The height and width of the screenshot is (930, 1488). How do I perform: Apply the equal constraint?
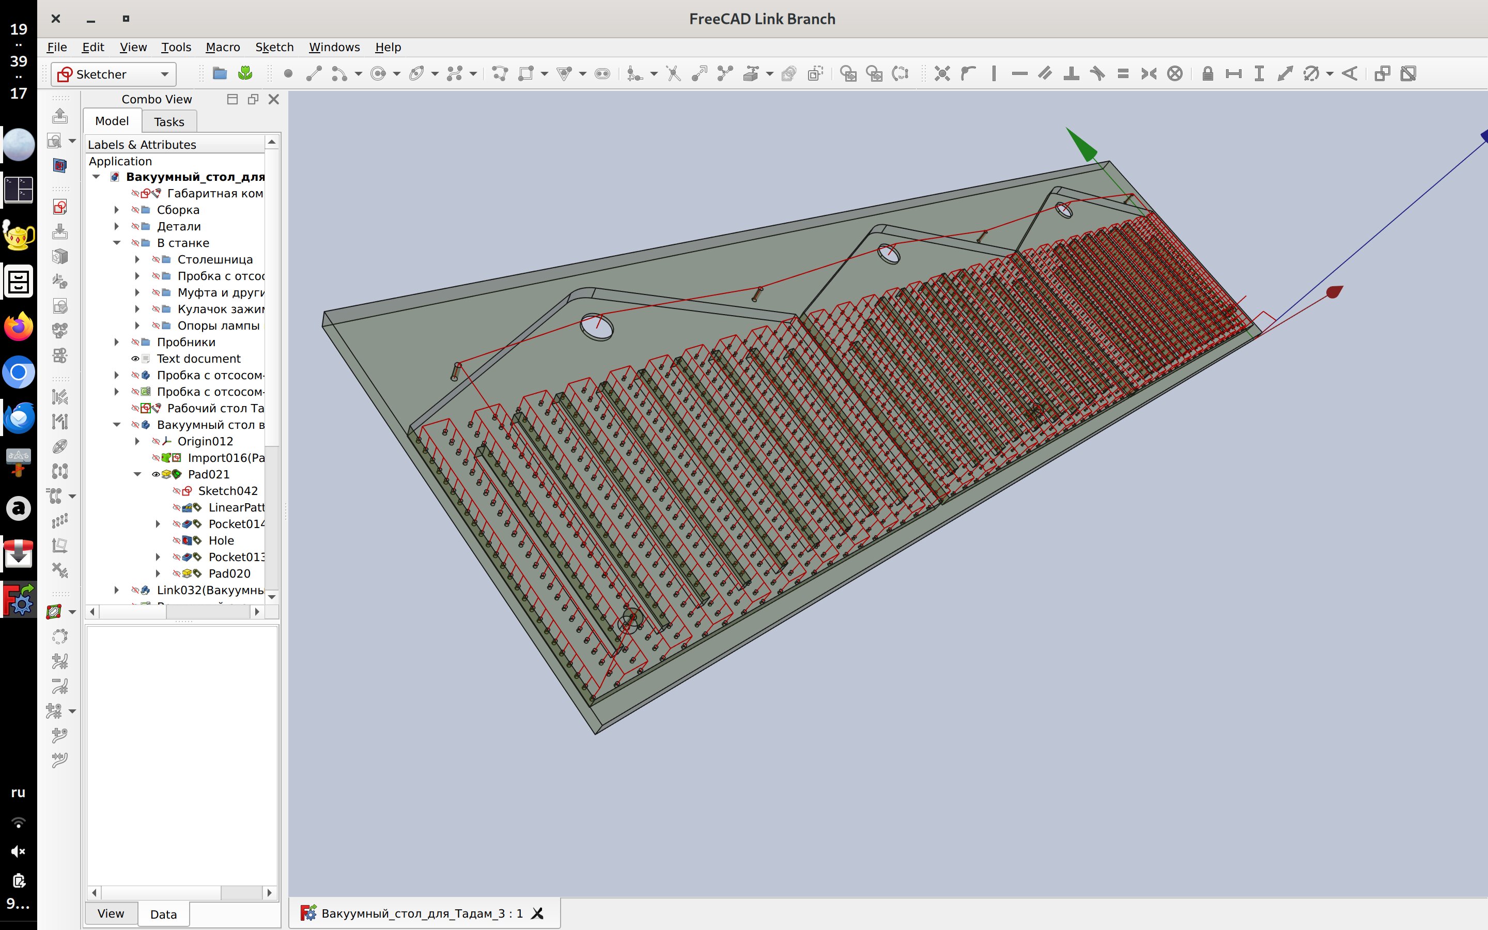pos(1123,74)
